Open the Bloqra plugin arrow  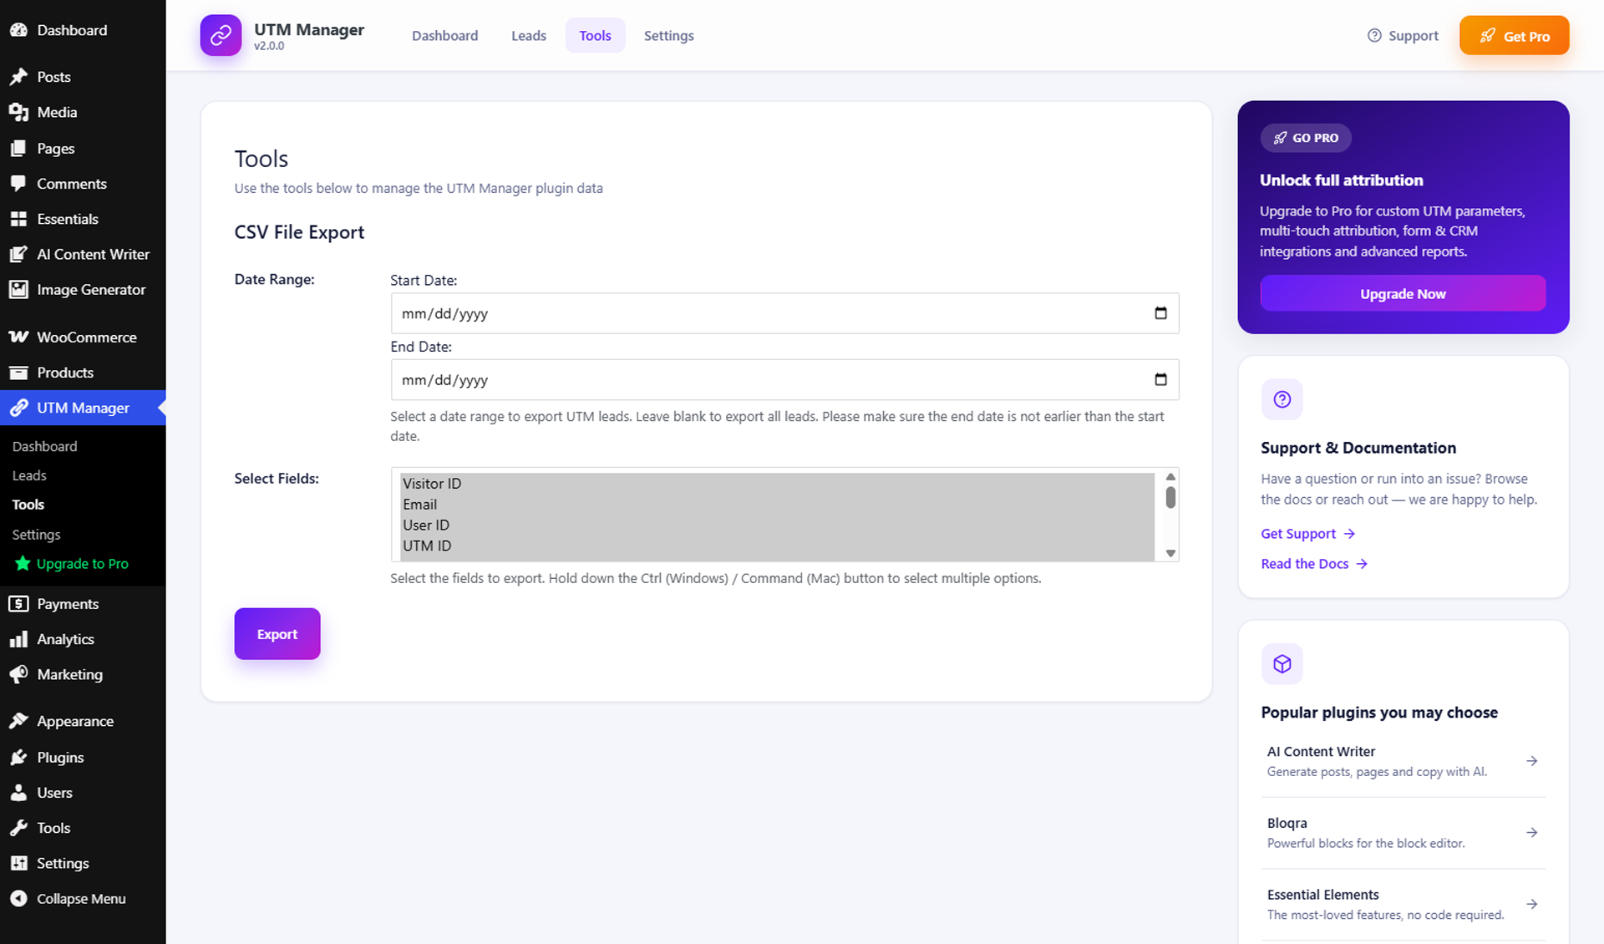(x=1532, y=833)
